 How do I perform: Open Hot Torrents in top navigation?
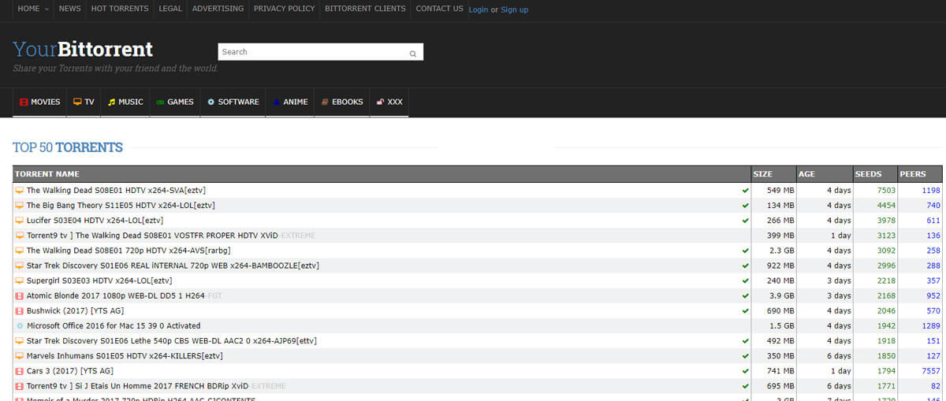(x=120, y=9)
